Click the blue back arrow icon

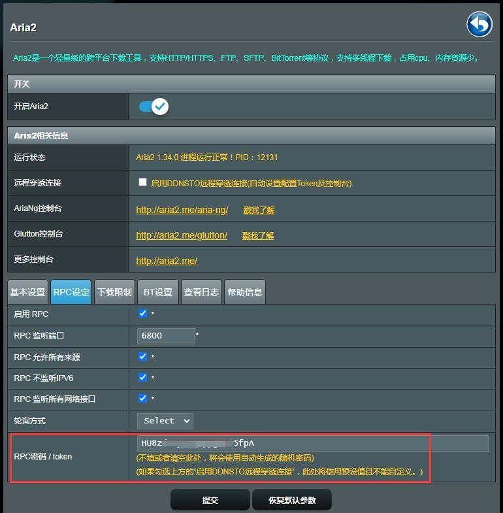coord(479,25)
